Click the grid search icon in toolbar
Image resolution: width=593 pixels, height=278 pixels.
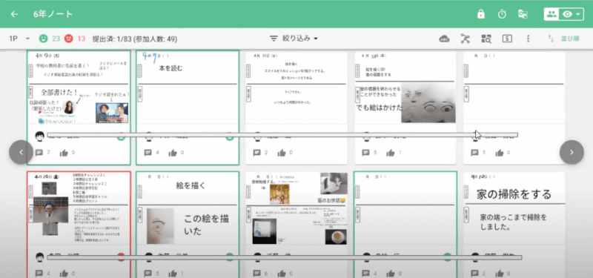486,39
